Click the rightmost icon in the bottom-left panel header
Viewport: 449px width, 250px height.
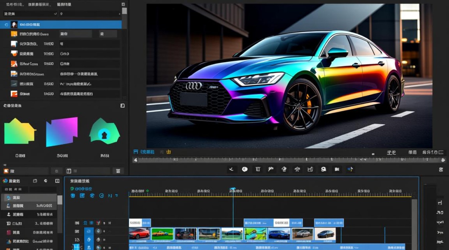(x=57, y=181)
